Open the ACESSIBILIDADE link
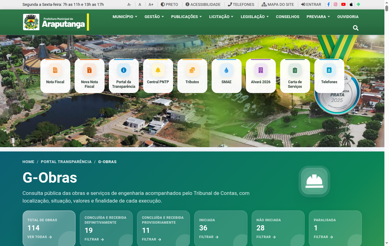The width and height of the screenshot is (389, 246). (203, 5)
